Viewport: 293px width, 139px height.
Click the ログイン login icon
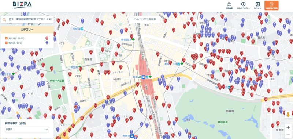[257, 5]
